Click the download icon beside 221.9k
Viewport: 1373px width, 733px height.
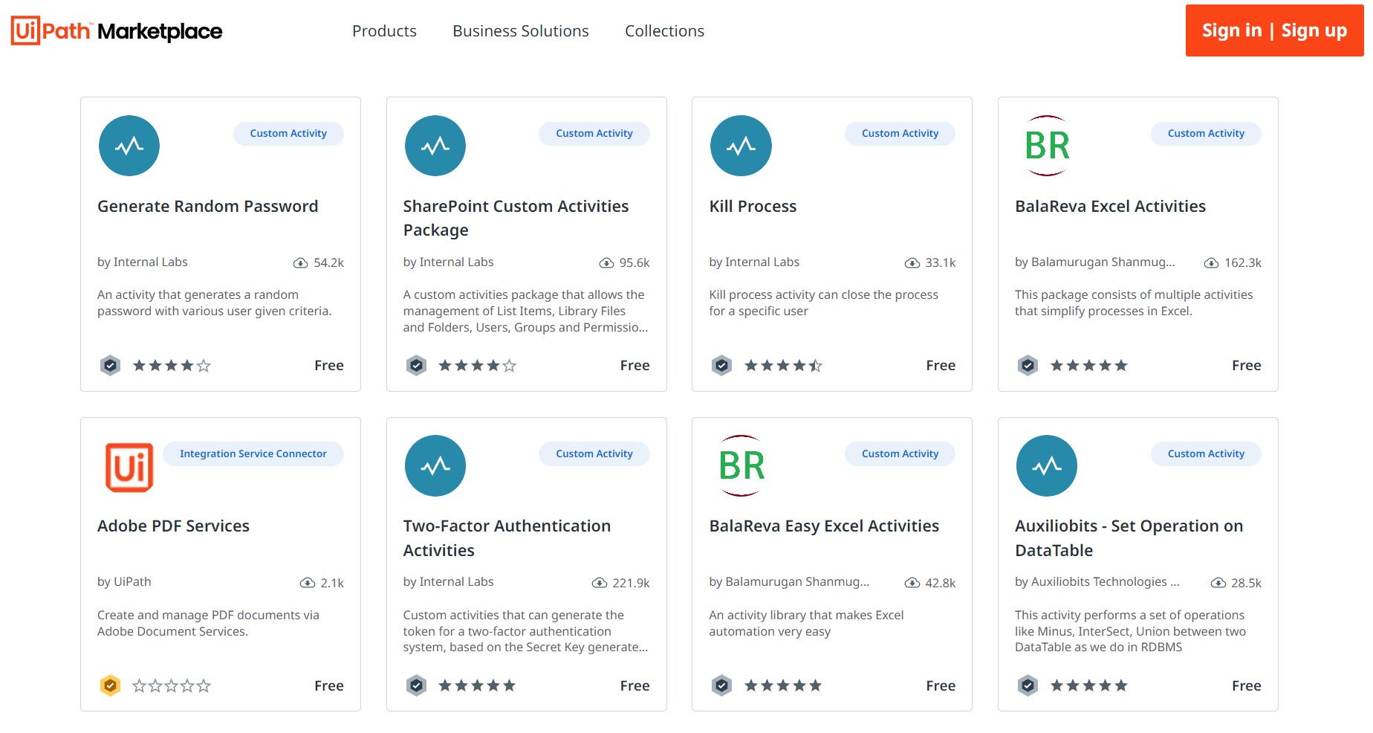[x=599, y=583]
